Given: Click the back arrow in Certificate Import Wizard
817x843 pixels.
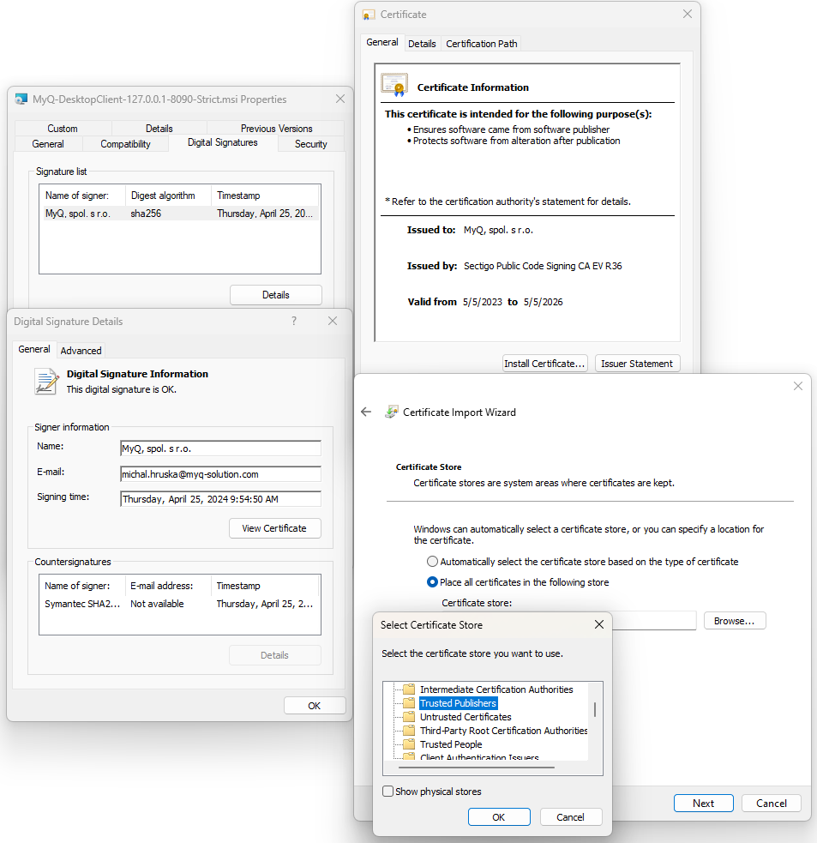Looking at the screenshot, I should 366,412.
